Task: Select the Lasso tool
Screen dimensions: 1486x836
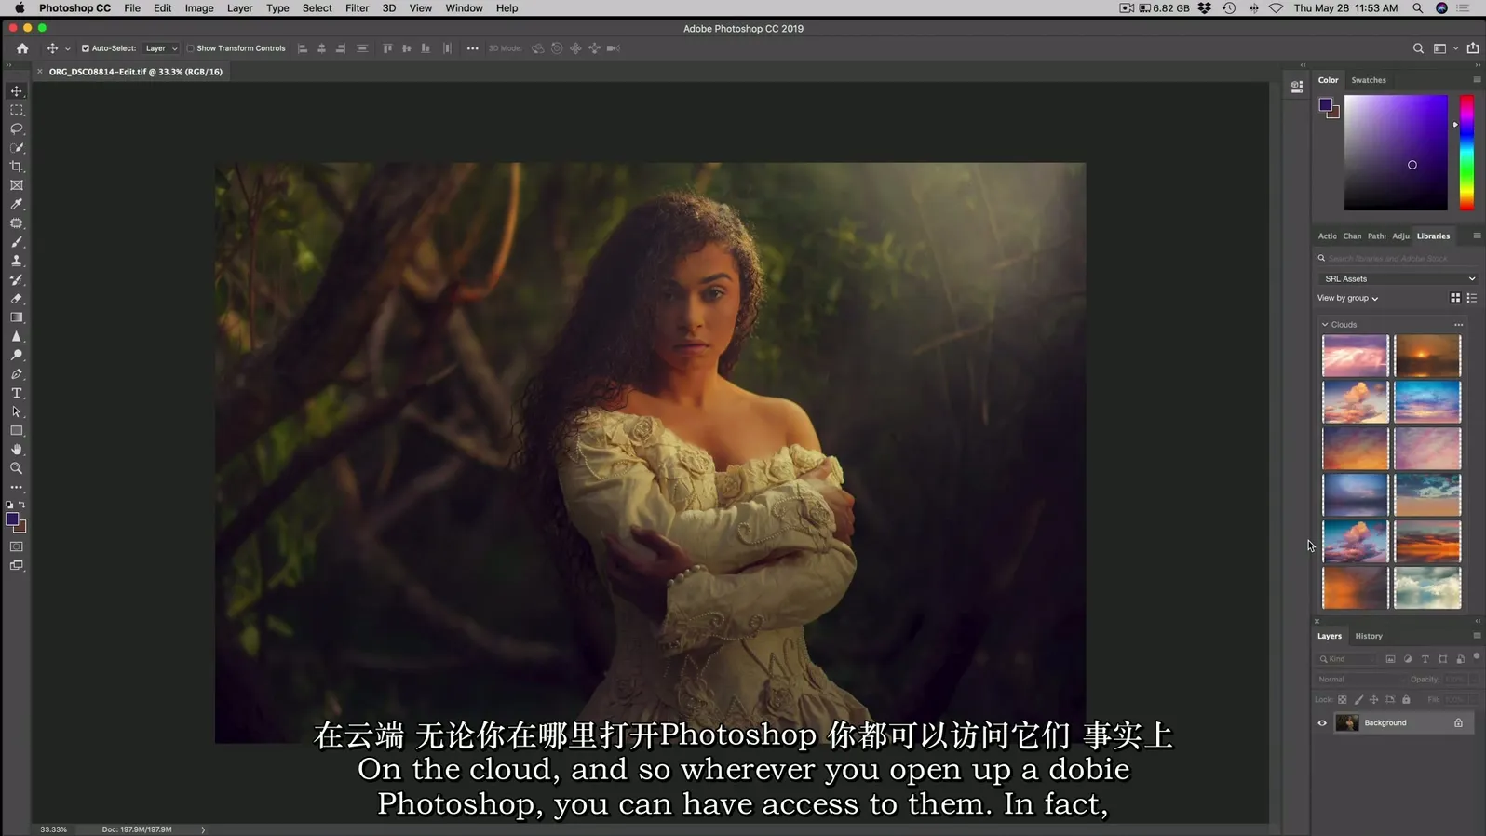Action: [17, 128]
